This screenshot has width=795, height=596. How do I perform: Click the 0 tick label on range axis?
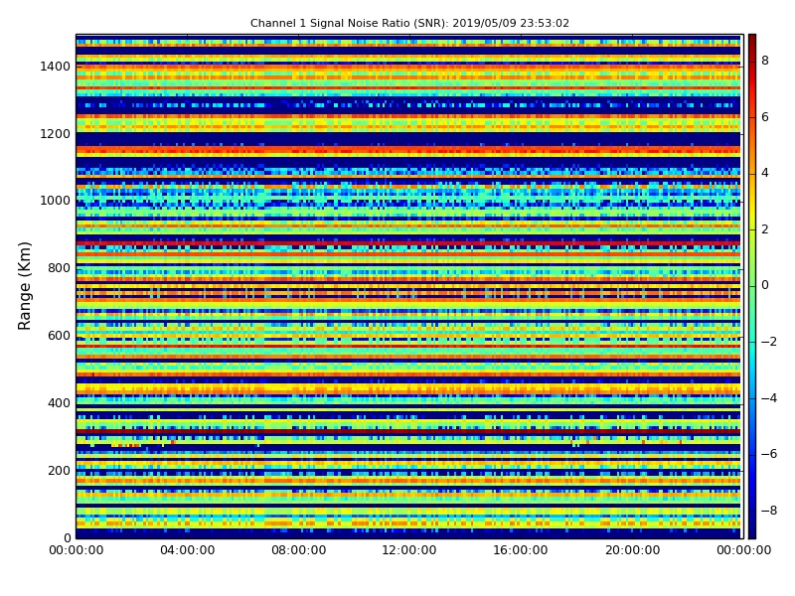[67, 537]
